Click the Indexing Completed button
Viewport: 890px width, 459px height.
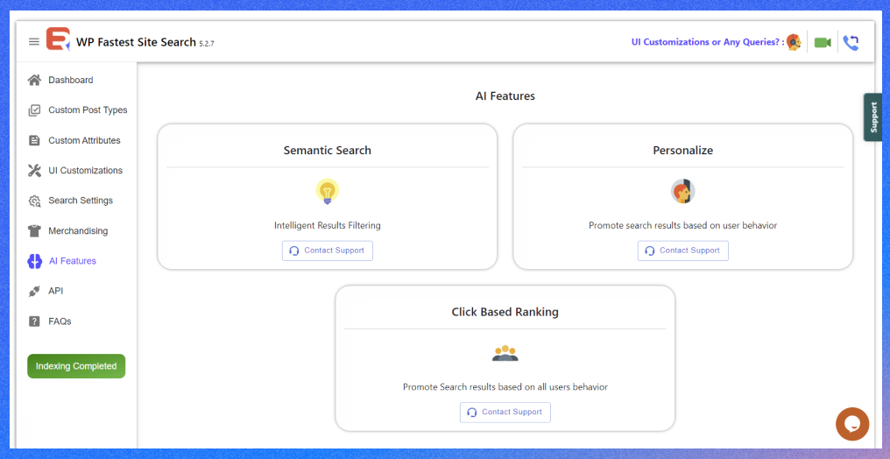pyautogui.click(x=76, y=366)
